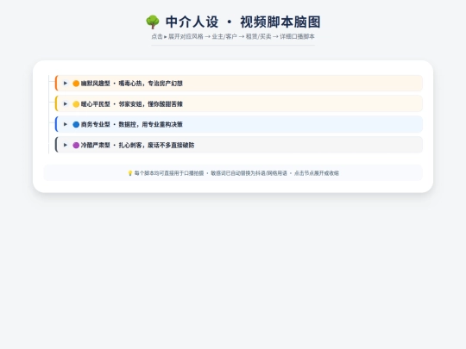The width and height of the screenshot is (466, 349).
Task: Click the lightbulb icon in the footer tip
Action: (x=129, y=173)
